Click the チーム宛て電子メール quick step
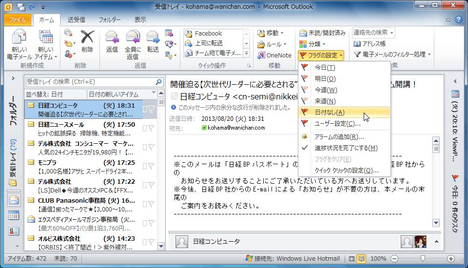468x268 pixels. [x=213, y=53]
